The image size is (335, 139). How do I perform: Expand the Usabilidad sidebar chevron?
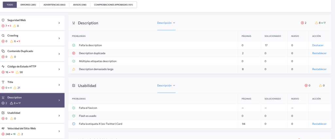(x=59, y=116)
